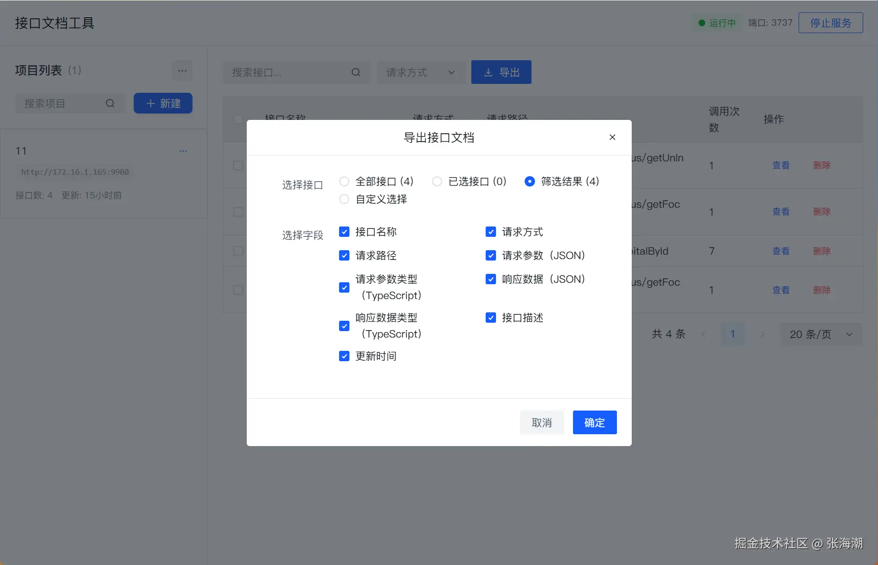Click the 共 4 条 total count text
Screen dimensions: 878x565
pos(669,334)
